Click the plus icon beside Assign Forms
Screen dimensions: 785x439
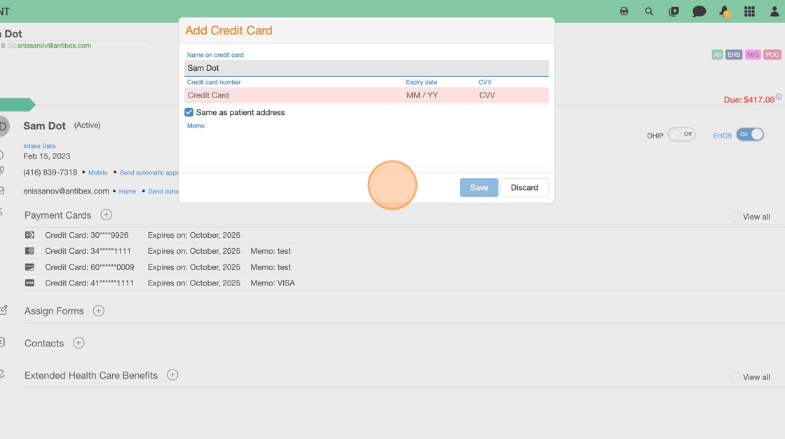coord(99,311)
